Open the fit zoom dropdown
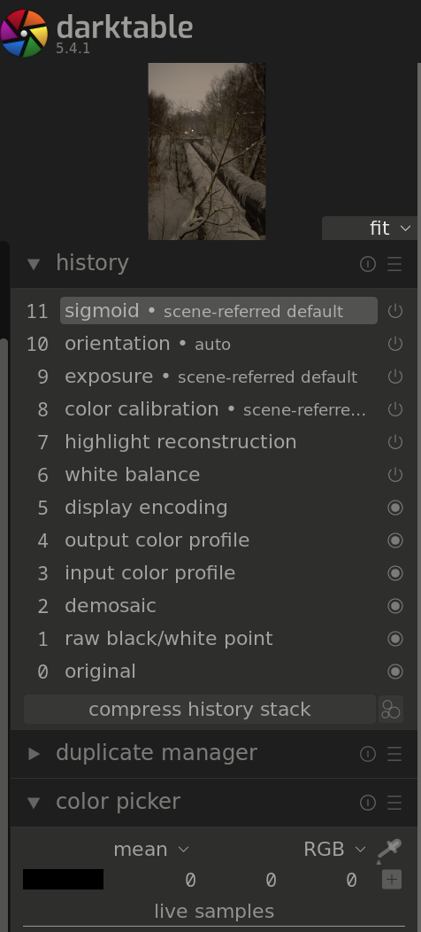This screenshot has width=421, height=932. [x=370, y=229]
